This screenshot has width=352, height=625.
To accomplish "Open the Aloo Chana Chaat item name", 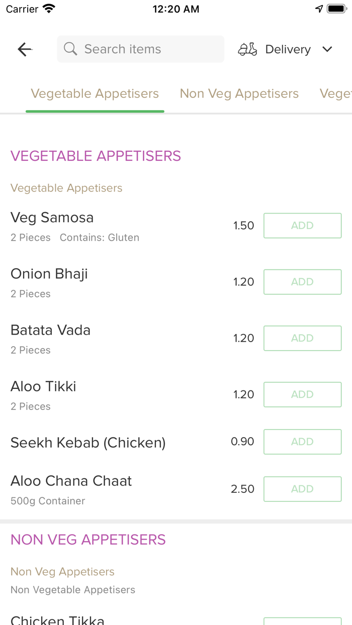I will (x=71, y=481).
